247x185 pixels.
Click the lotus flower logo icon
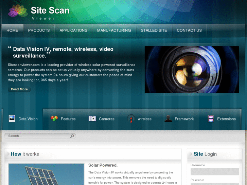tap(18, 11)
